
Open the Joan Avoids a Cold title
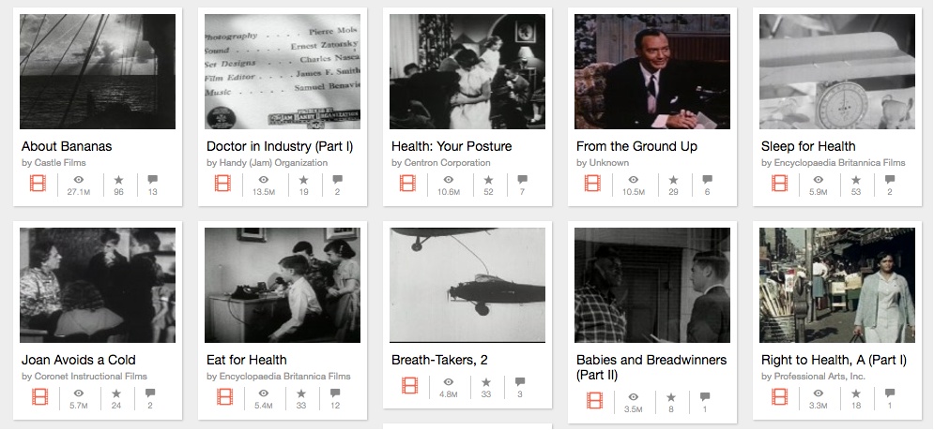click(78, 360)
